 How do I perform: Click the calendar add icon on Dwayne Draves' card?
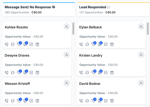(x=37, y=73)
